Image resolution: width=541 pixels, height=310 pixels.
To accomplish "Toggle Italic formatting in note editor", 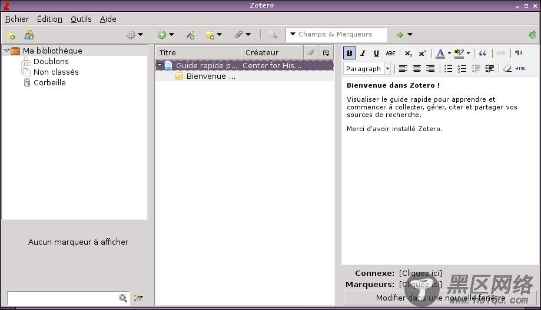I will point(363,53).
